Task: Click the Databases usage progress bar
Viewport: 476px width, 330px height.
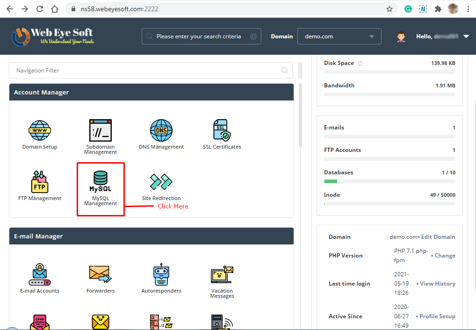Action: click(389, 181)
